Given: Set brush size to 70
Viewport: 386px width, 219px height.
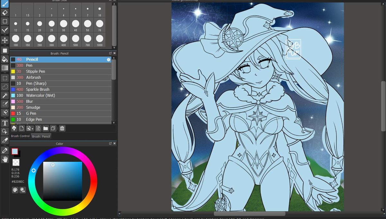Looking at the screenshot, I should point(100,25).
